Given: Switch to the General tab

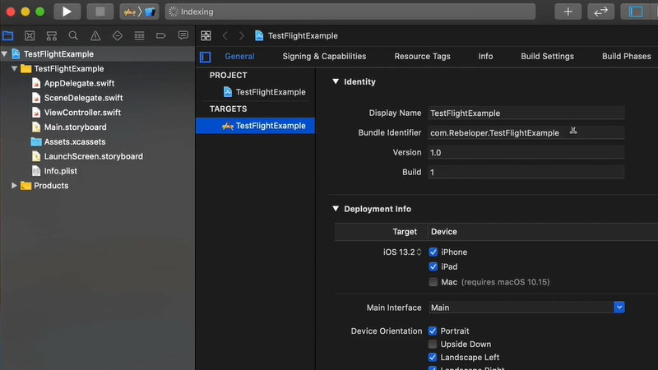Looking at the screenshot, I should 239,56.
